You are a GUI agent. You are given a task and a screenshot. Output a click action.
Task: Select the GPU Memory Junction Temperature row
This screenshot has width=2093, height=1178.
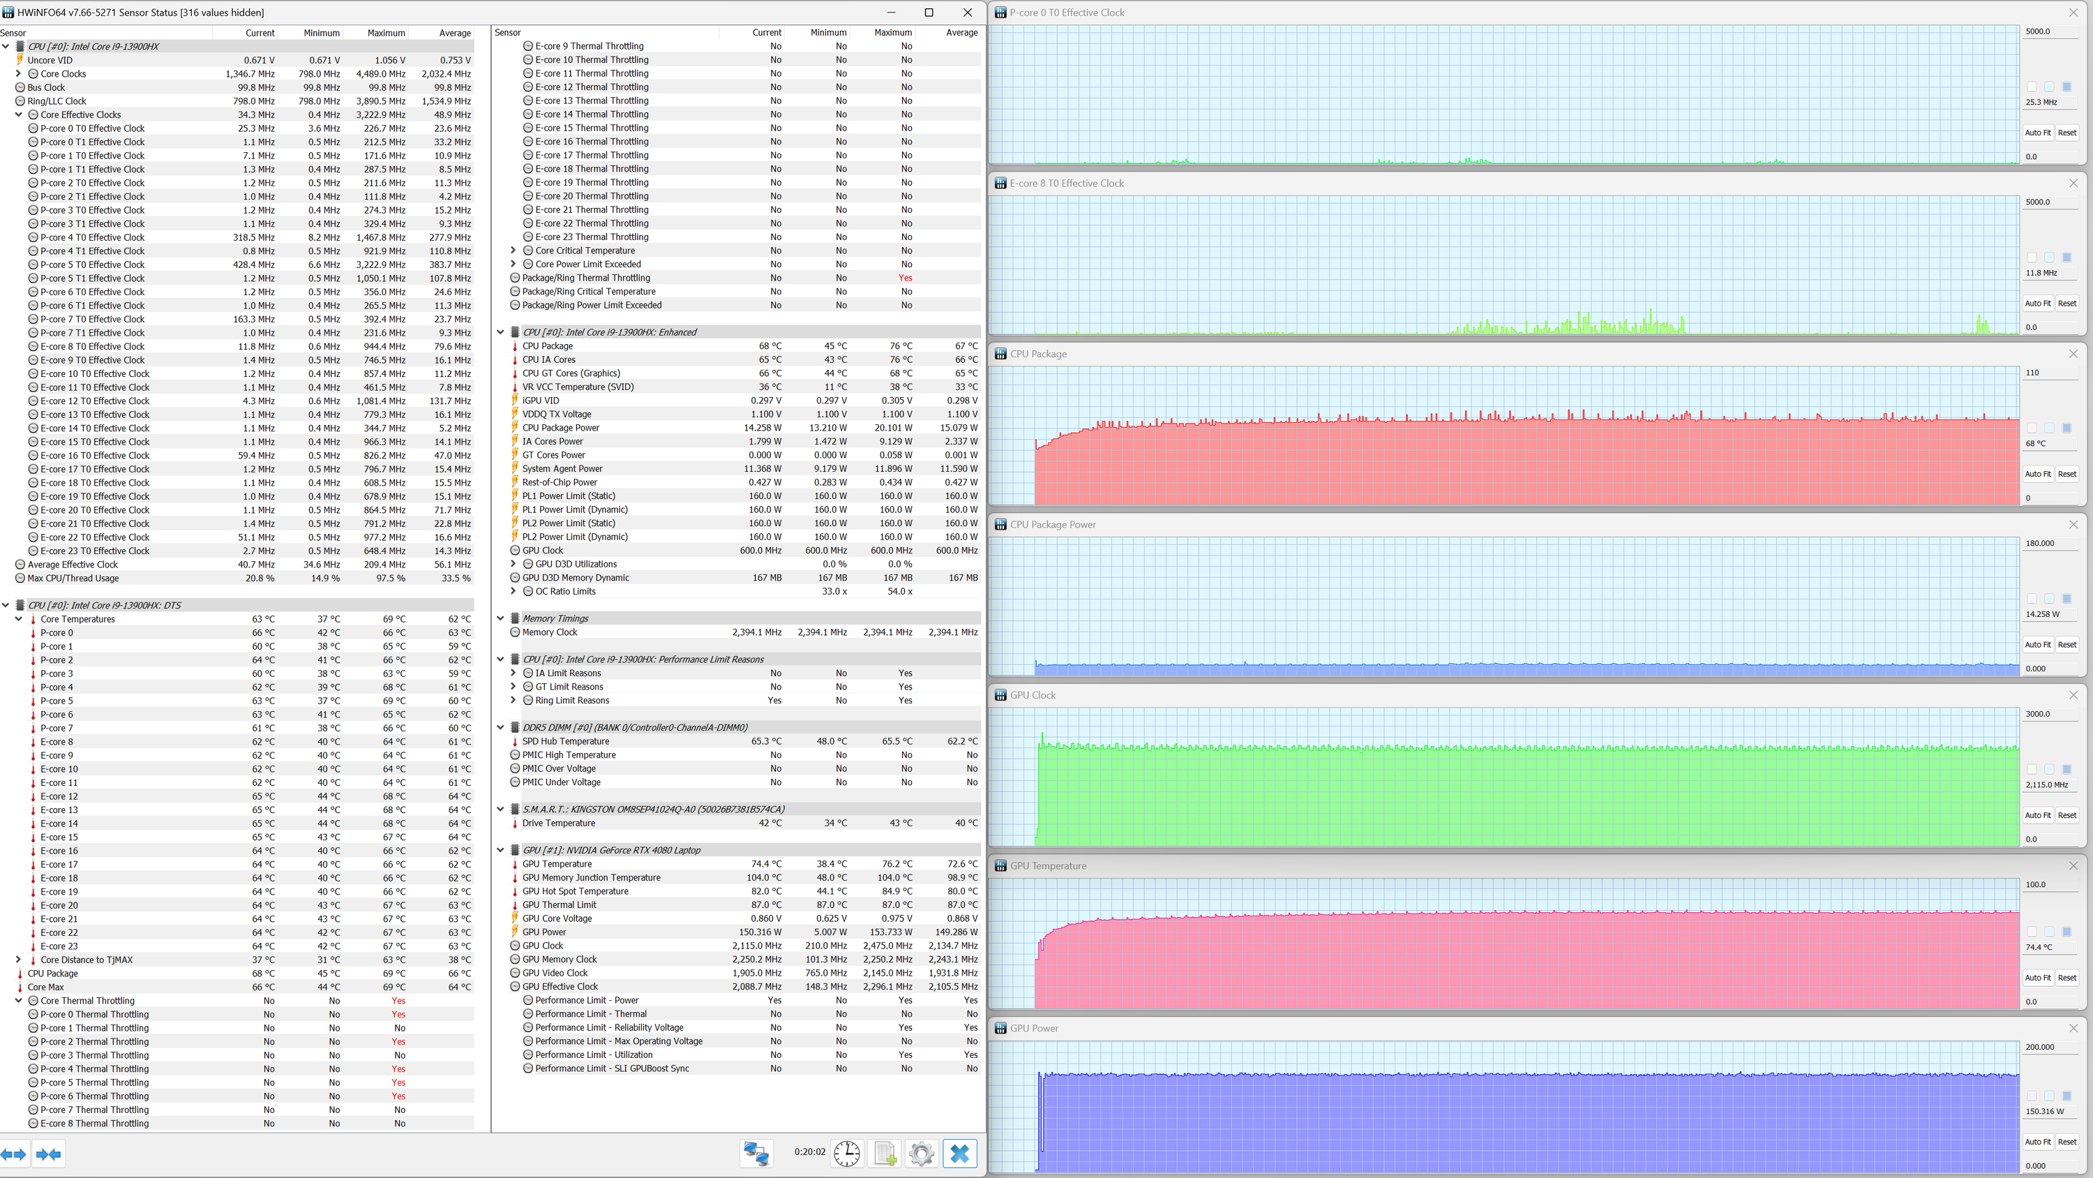[591, 877]
